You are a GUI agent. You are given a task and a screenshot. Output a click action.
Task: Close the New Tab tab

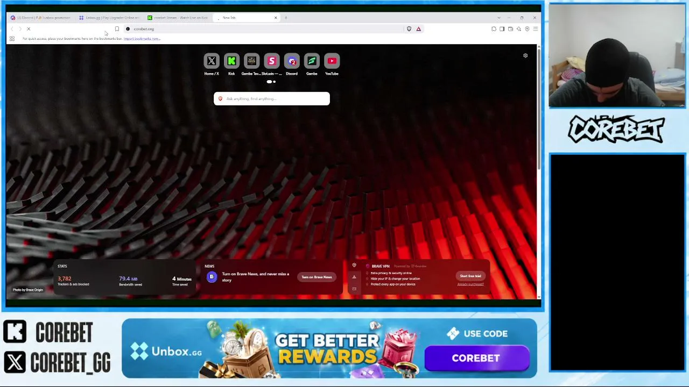(276, 18)
